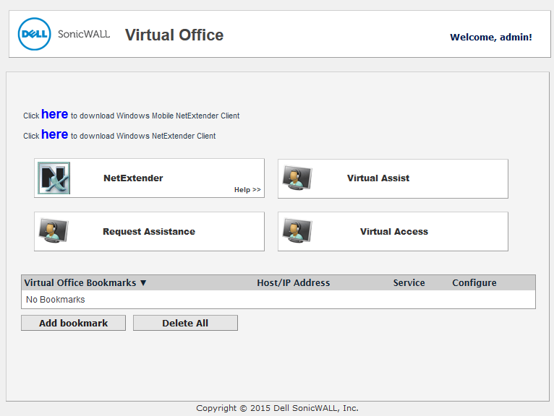Screen dimensions: 554x416
Task: Click the Welcome, admin! text
Action: pos(491,37)
